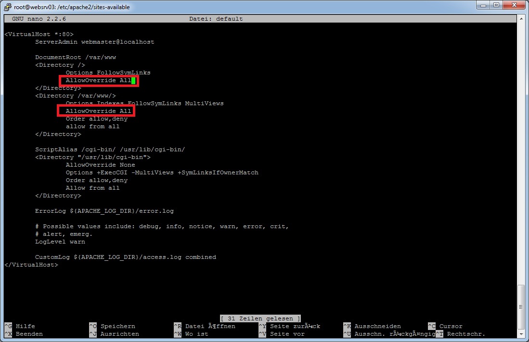Maximize the PuTTY terminal window
Screen dimensions: 529x342
click(x=496, y=5)
